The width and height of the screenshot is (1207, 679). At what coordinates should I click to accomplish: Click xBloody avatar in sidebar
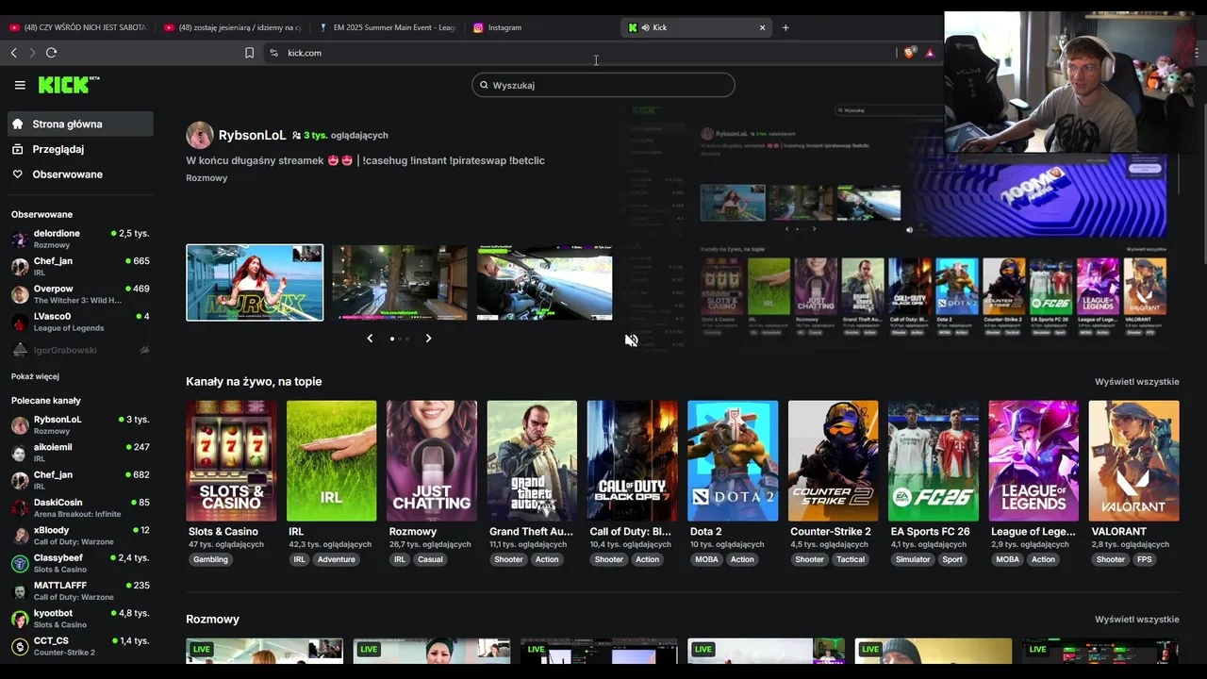click(x=20, y=536)
